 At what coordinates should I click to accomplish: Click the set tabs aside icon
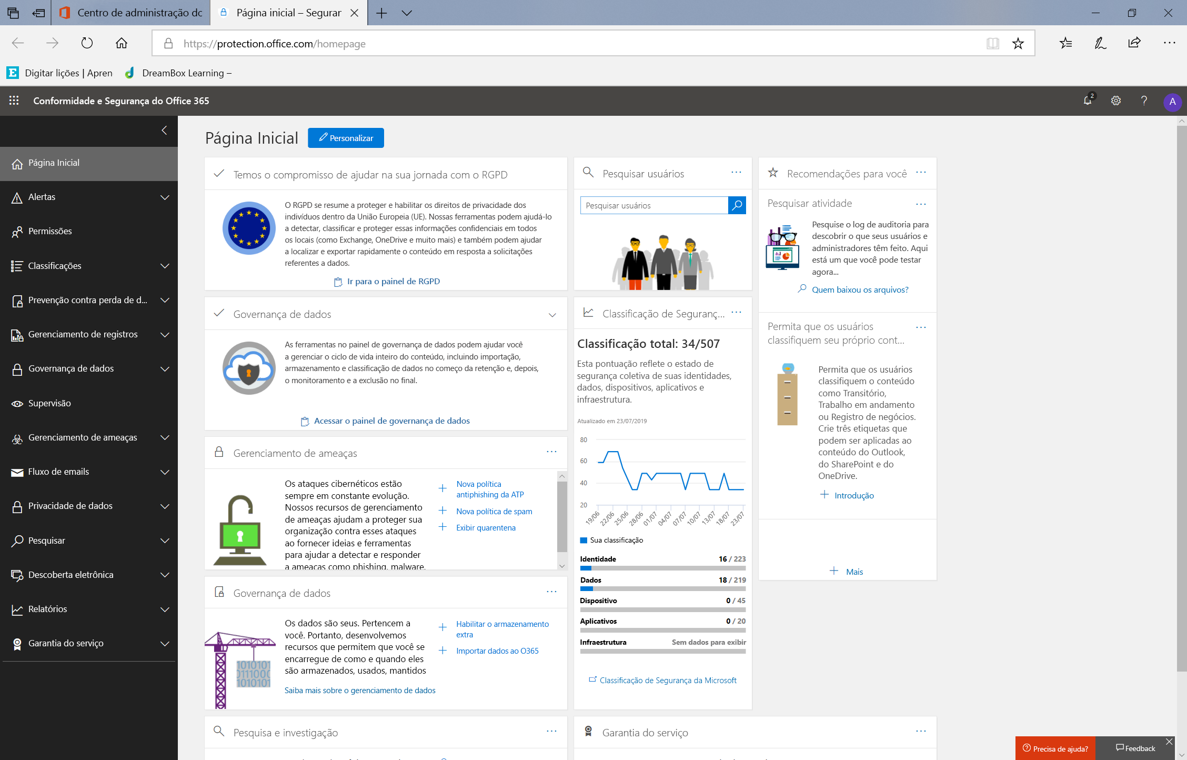coord(38,13)
